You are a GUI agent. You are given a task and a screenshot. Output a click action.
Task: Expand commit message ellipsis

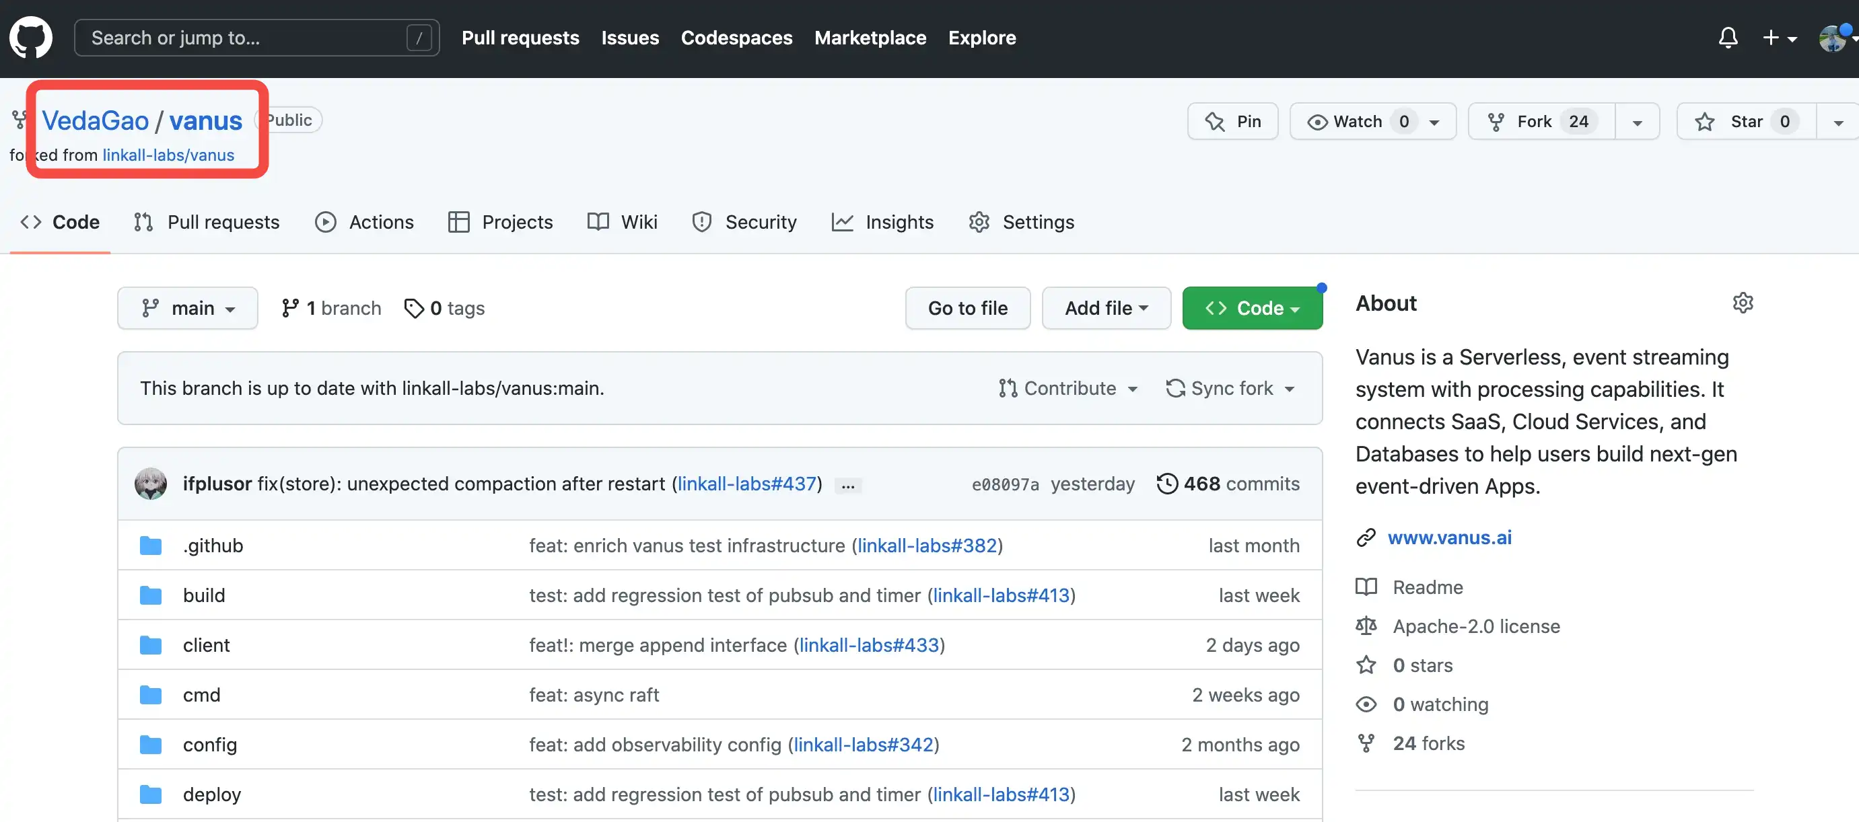[848, 484]
